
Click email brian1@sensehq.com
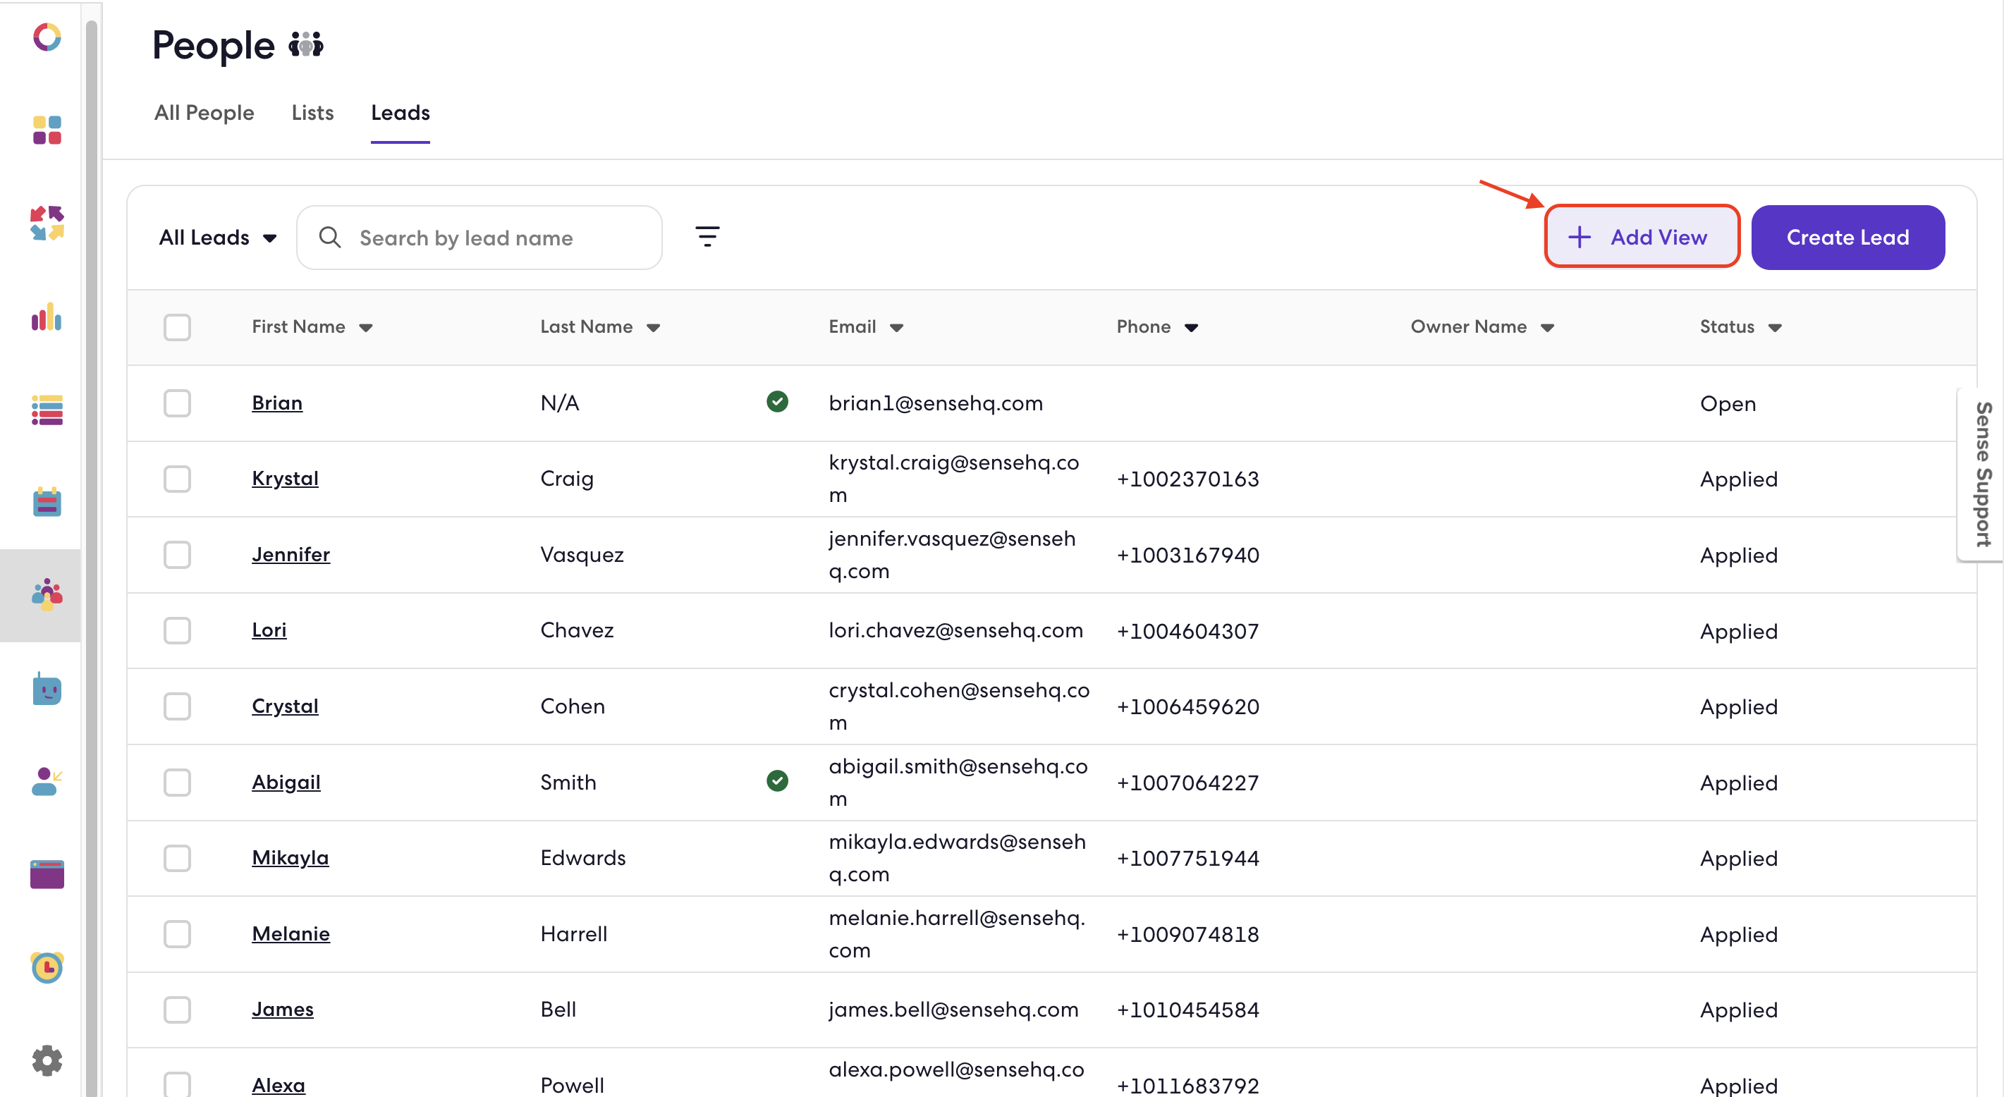tap(935, 403)
